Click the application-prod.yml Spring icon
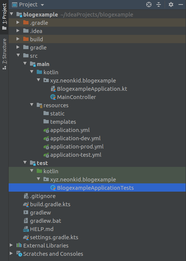 coord(46,147)
